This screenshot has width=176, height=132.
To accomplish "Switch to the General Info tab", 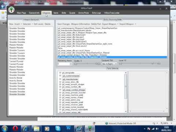I will point(34,13).
